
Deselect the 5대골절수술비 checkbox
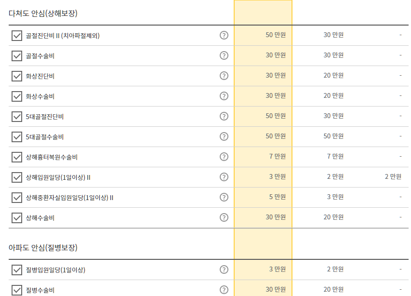point(17,137)
